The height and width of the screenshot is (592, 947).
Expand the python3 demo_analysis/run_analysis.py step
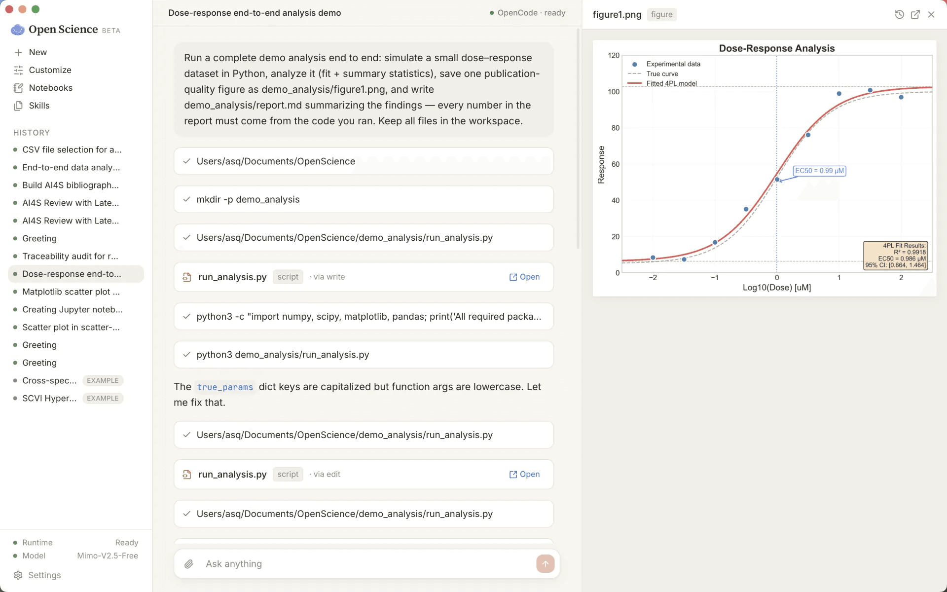coord(364,355)
